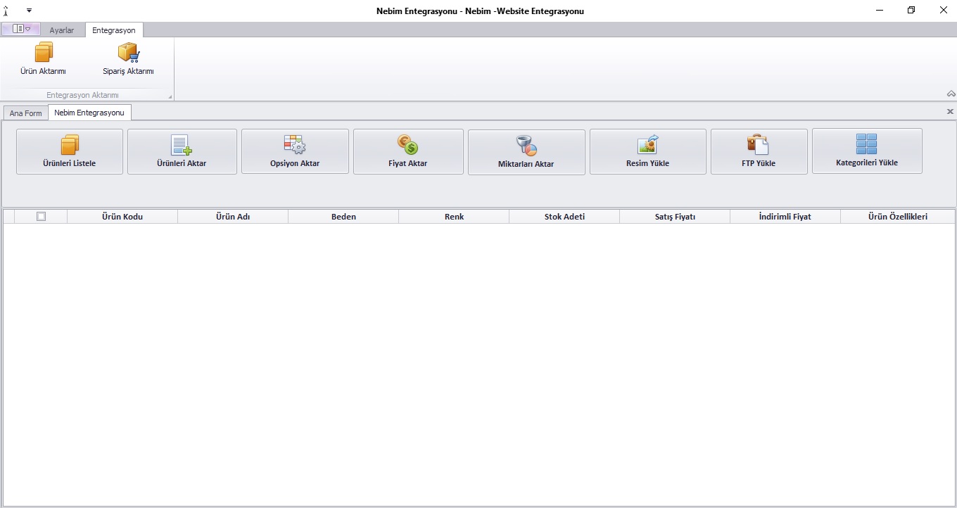Screen dimensions: 957x508
Task: Click the Ürünleri Listele button
Action: click(70, 151)
